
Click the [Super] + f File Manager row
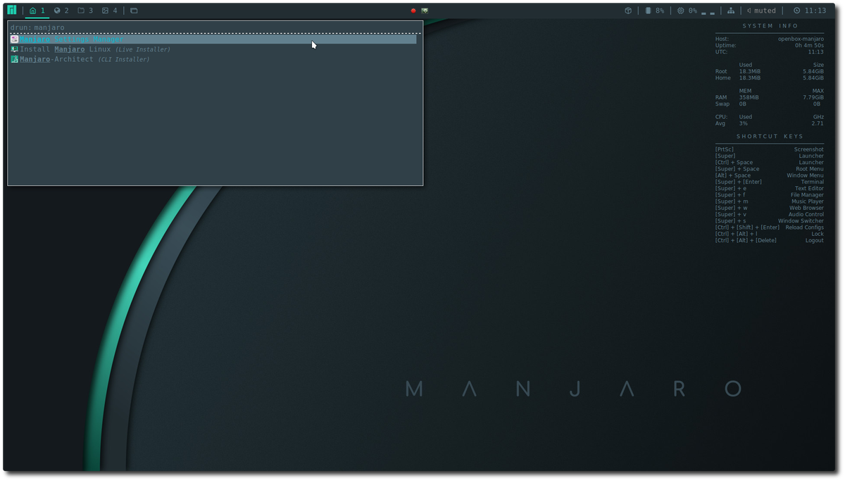(x=769, y=195)
